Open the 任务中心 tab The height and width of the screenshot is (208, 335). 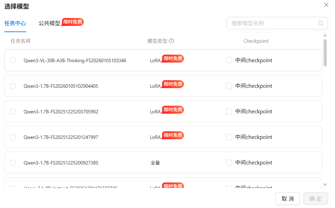click(x=15, y=23)
